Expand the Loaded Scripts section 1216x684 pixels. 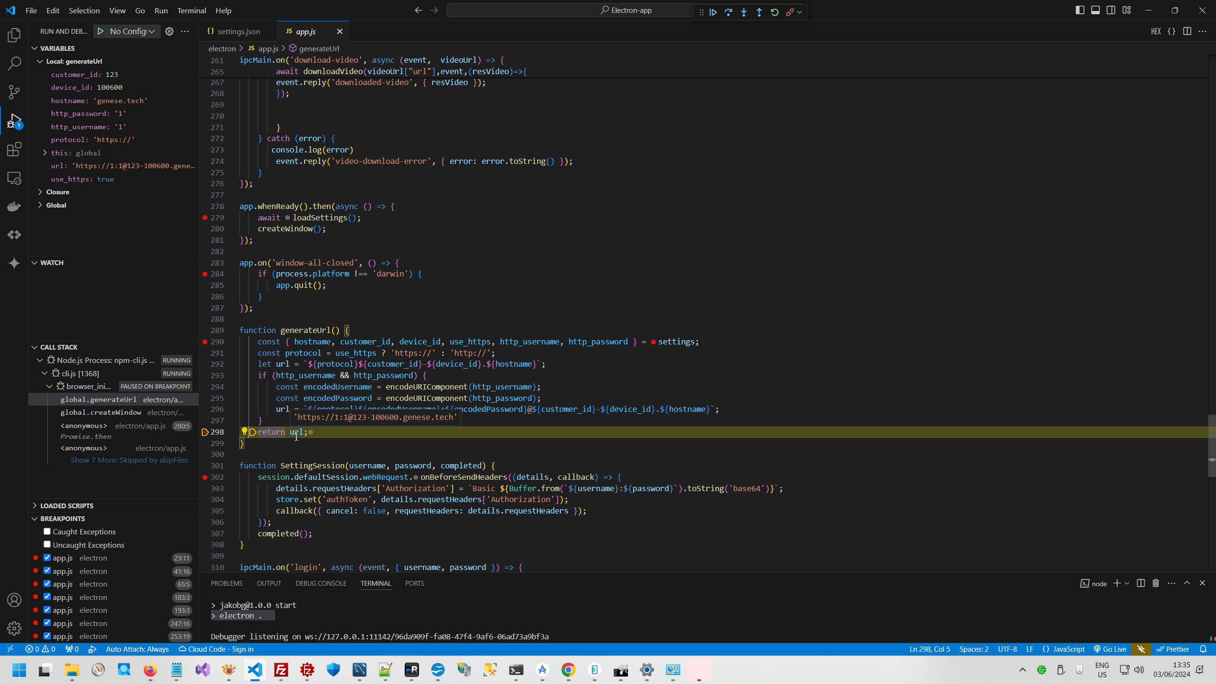point(66,505)
